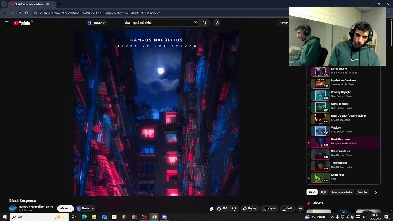Click the taskbar Ara search box
Viewport: 393px width, 221px height.
(39, 217)
